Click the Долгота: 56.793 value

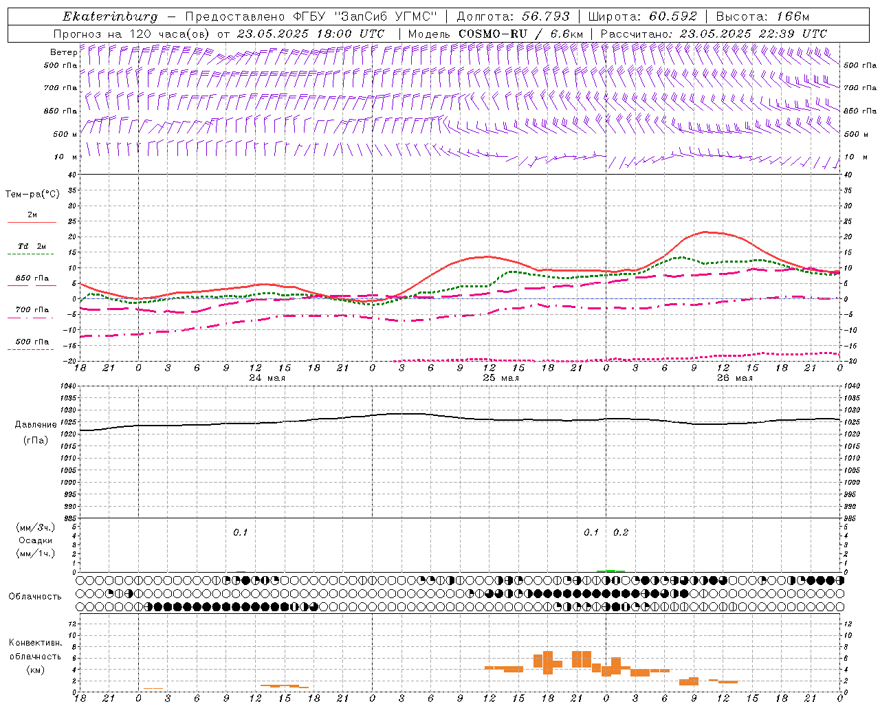513,16
